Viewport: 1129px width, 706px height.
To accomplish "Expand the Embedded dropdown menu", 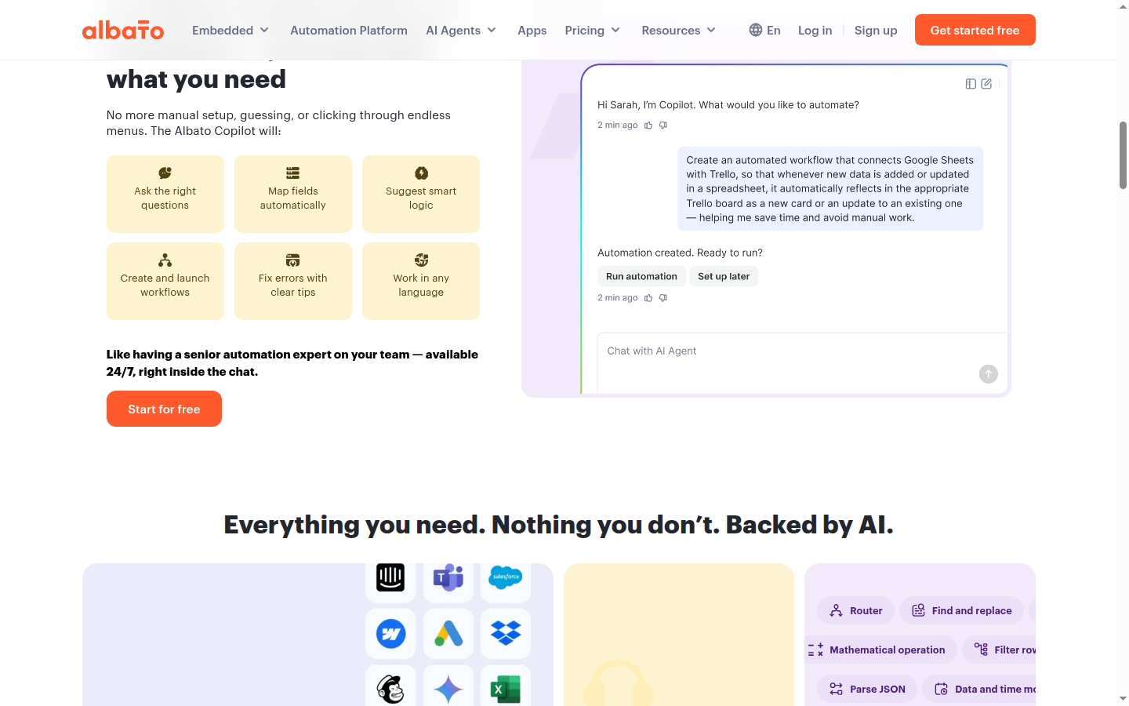I will (x=231, y=30).
